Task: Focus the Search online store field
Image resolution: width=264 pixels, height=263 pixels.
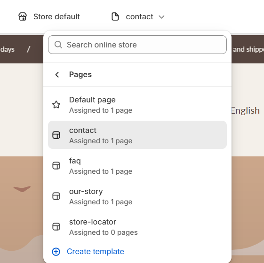Action: [137, 45]
